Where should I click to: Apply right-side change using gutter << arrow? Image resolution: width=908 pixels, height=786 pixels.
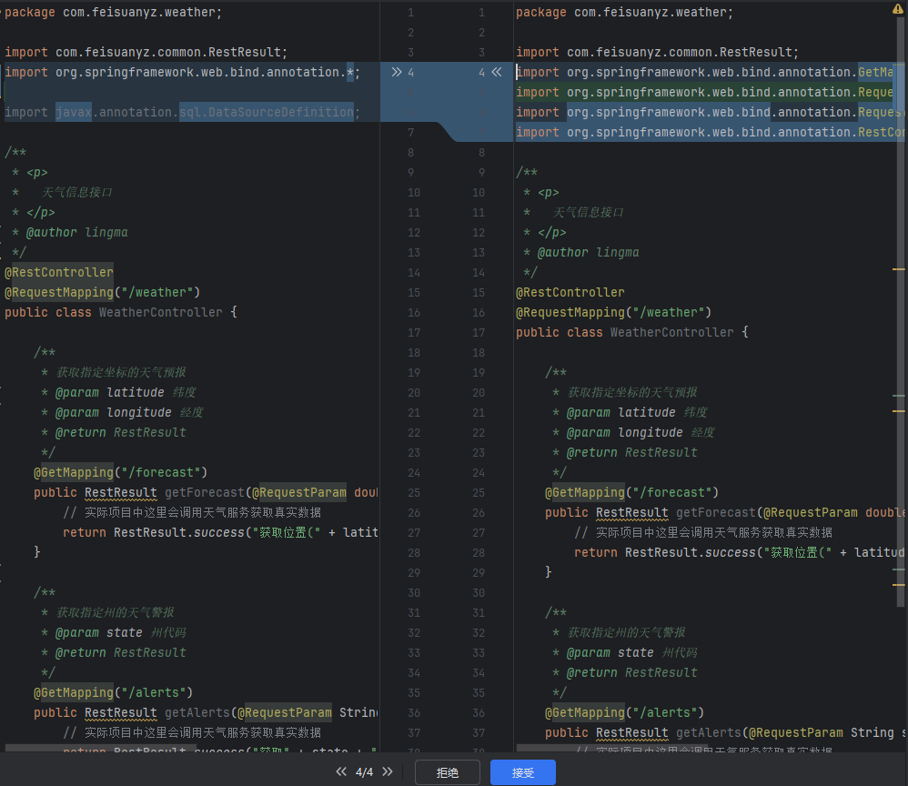point(497,72)
